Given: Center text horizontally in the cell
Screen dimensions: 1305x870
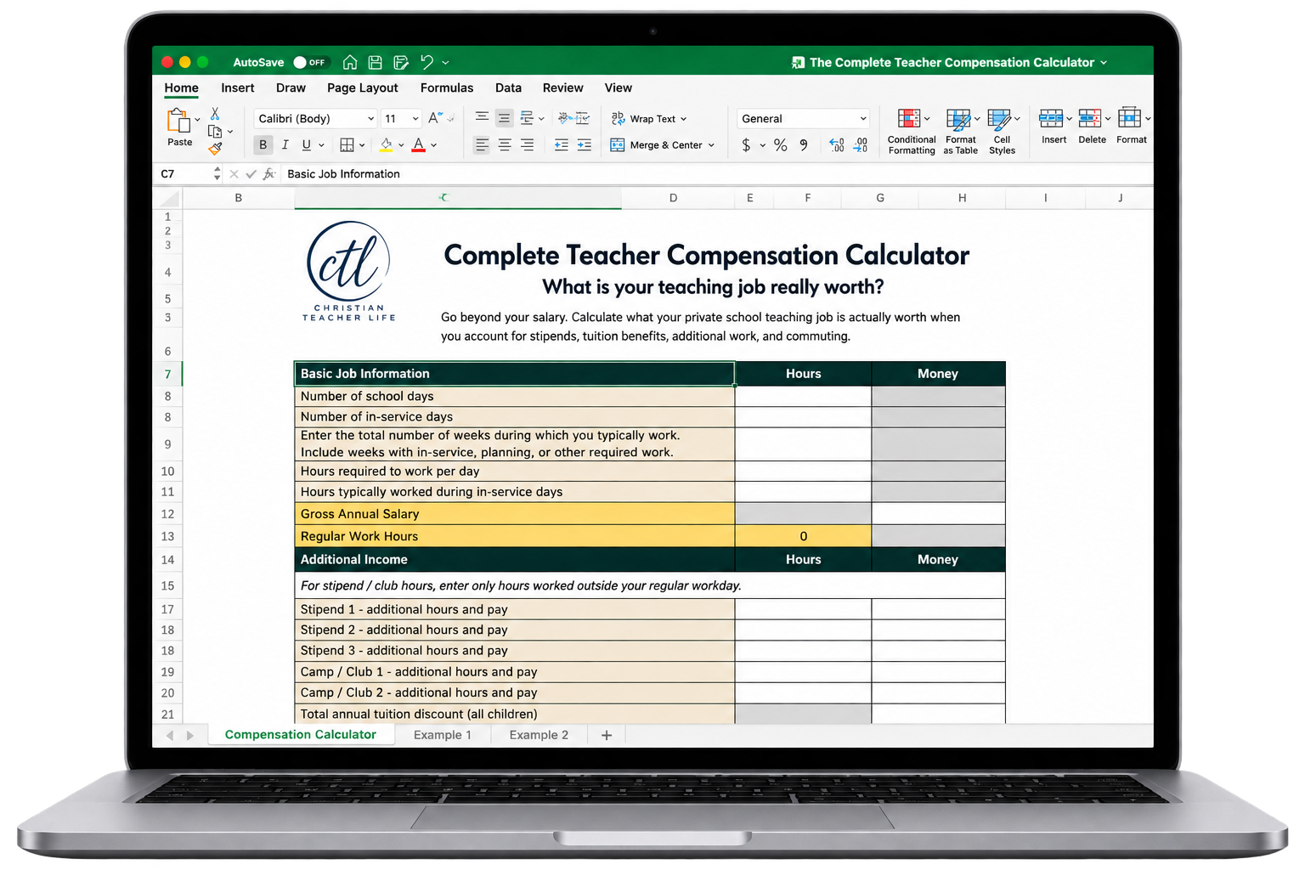Looking at the screenshot, I should 505,145.
